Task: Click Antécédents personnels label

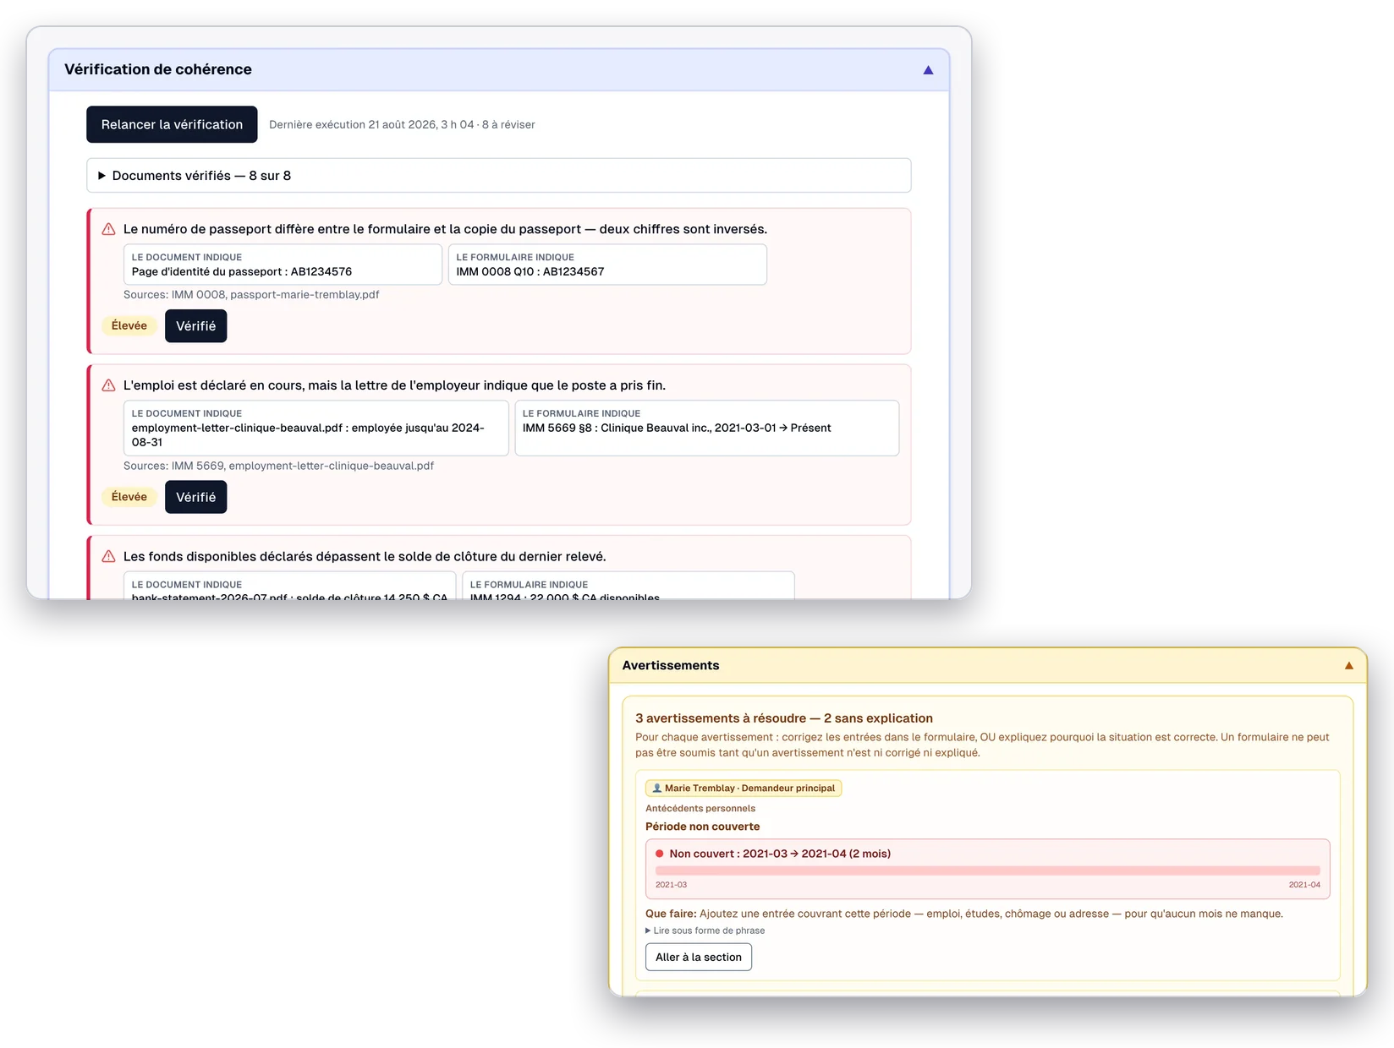Action: tap(700, 808)
